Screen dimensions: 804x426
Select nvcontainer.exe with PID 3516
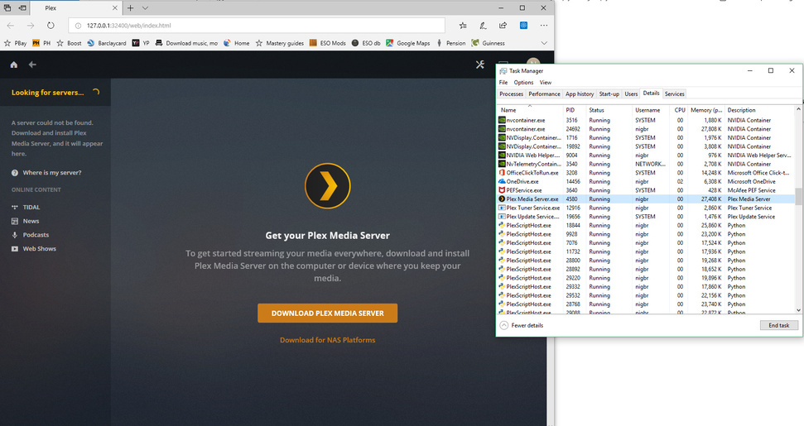pyautogui.click(x=646, y=120)
